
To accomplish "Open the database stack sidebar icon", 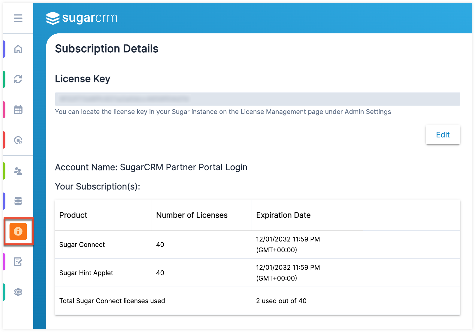I will pyautogui.click(x=18, y=201).
